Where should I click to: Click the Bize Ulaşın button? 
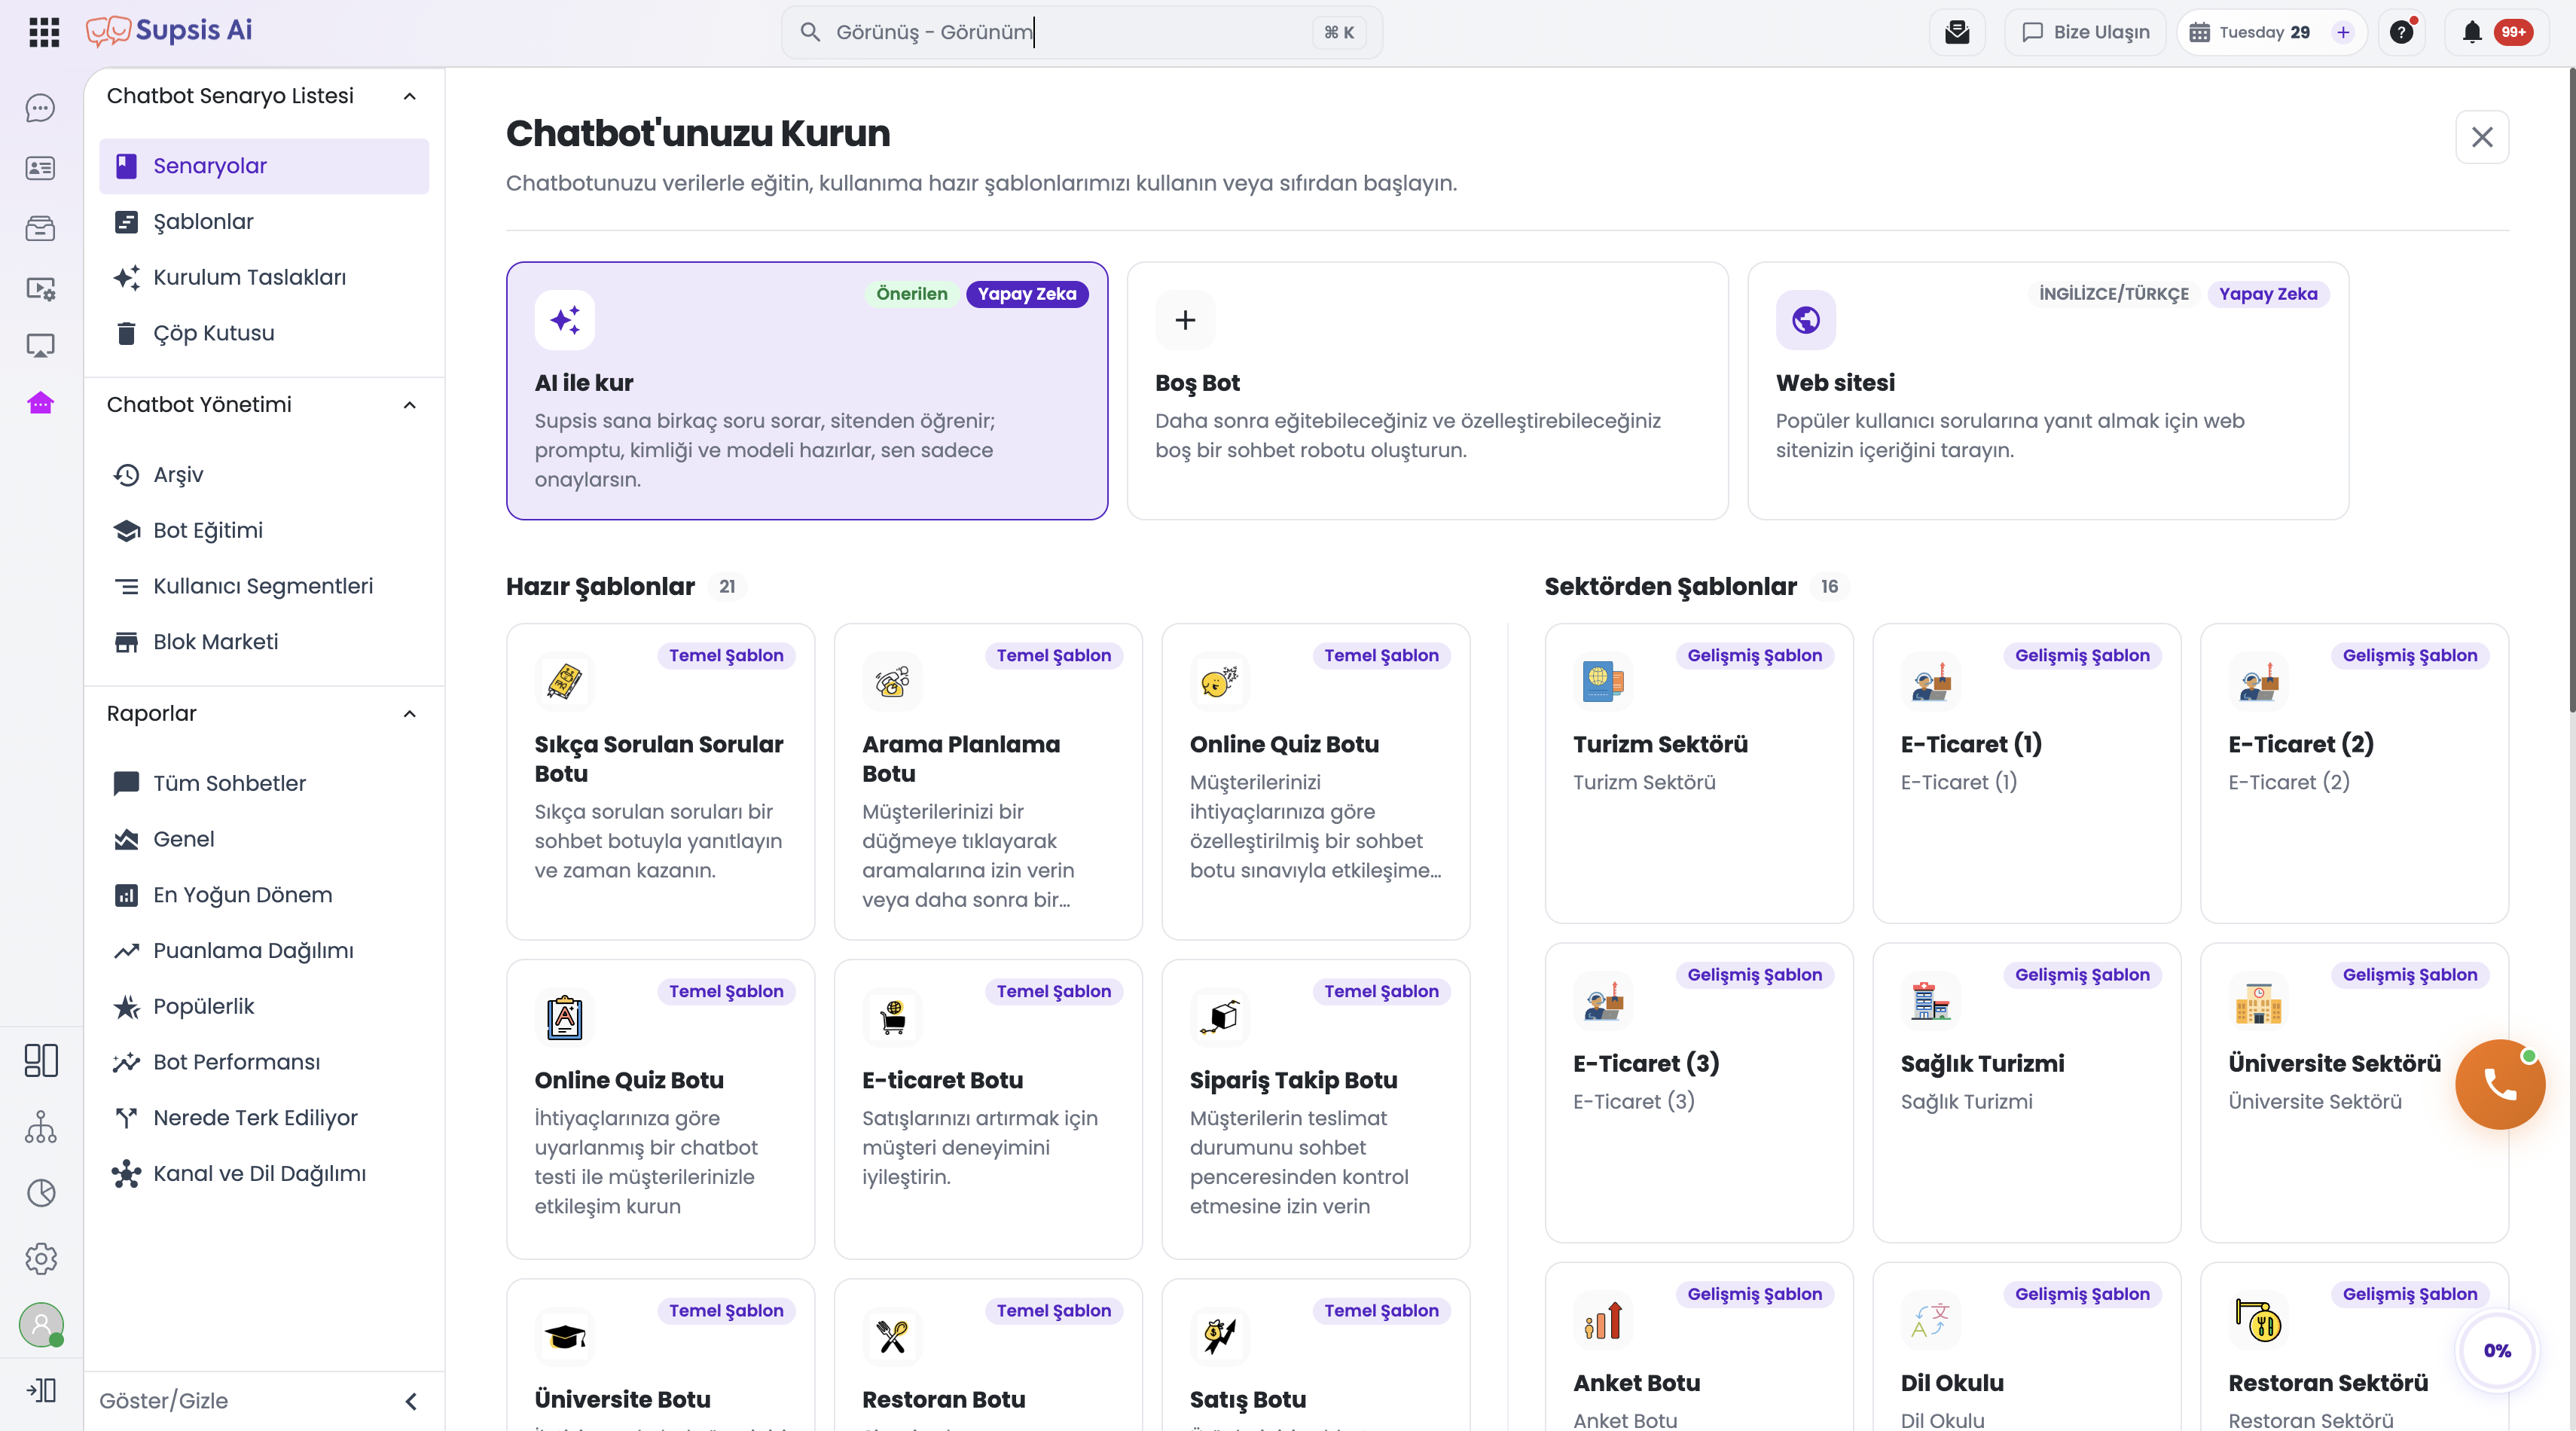(x=2085, y=32)
